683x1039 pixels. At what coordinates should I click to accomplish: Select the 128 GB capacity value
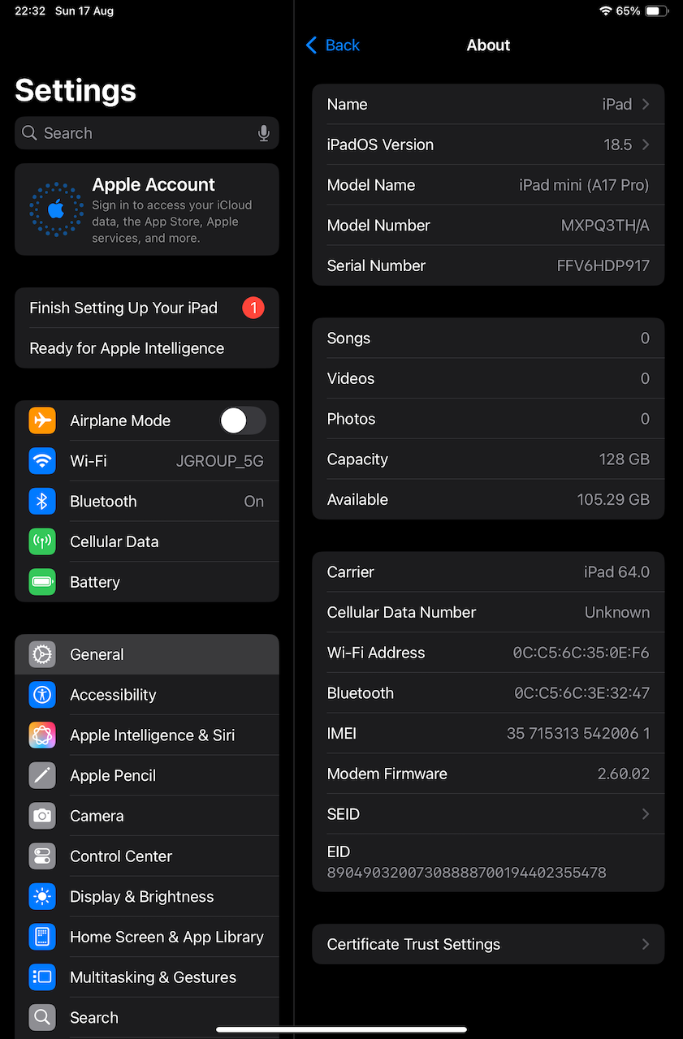(x=625, y=459)
